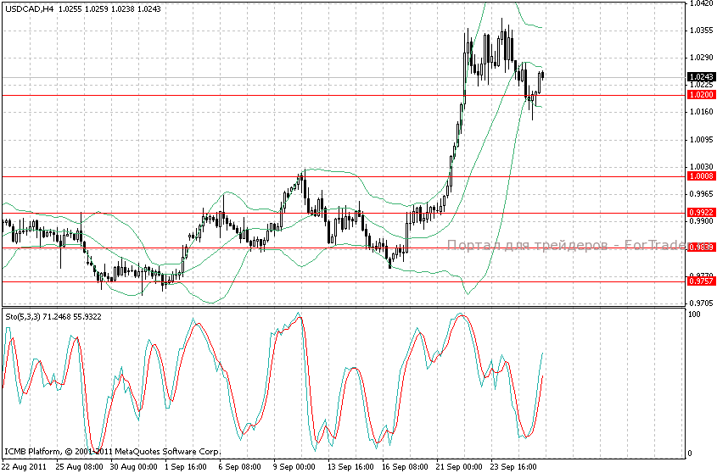Click the stochastic scale value 100

point(694,314)
